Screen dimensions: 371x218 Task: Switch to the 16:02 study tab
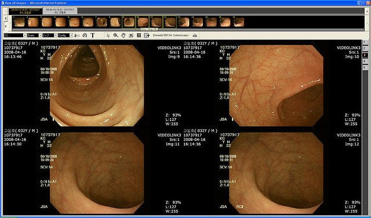(60, 11)
